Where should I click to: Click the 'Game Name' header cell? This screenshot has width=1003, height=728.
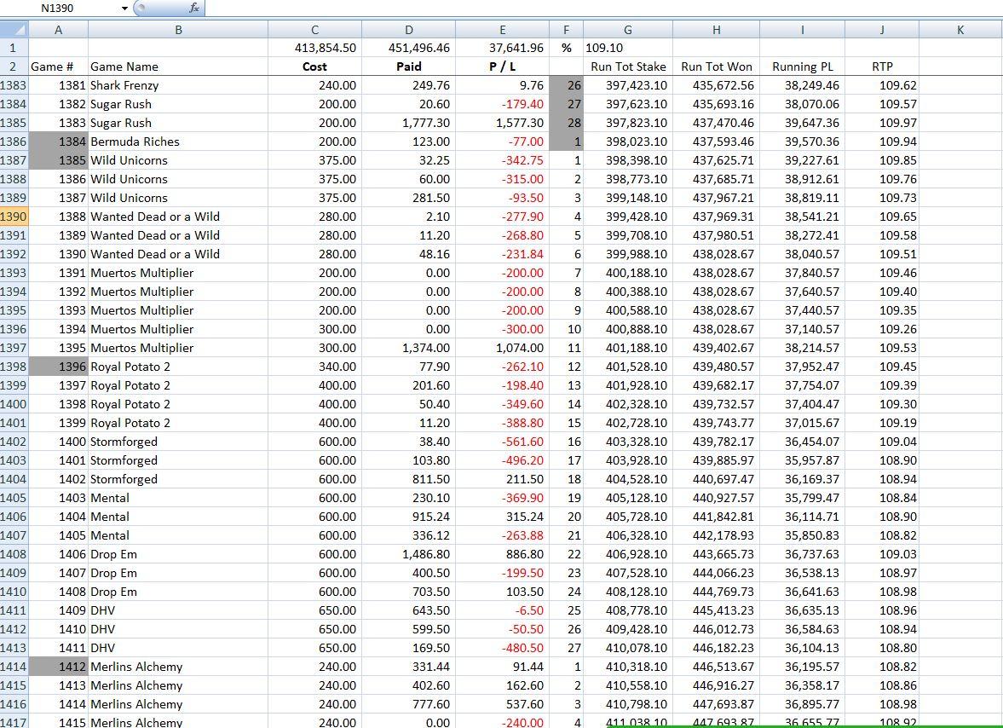coord(178,66)
